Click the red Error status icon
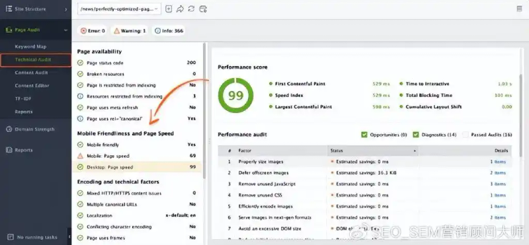This screenshot has height=245, width=529. point(84,30)
